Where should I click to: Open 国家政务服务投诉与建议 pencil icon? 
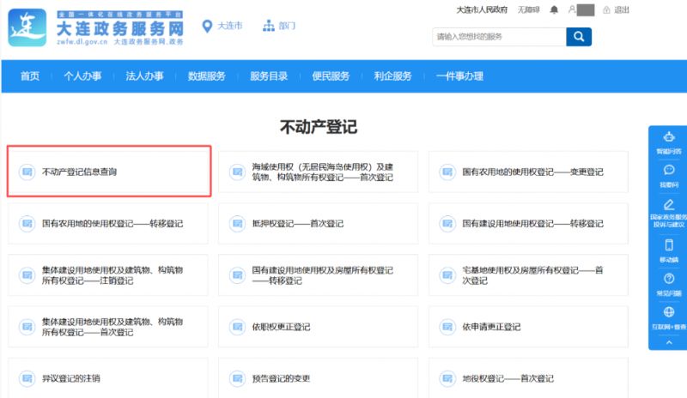point(669,204)
